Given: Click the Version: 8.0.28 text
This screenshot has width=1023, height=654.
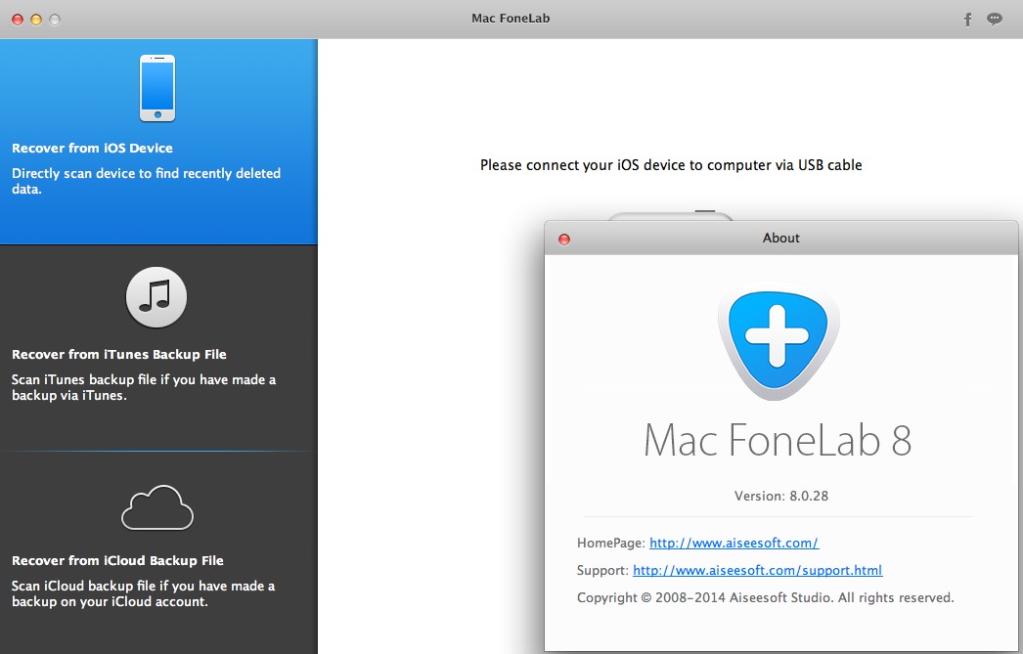Looking at the screenshot, I should click(781, 496).
